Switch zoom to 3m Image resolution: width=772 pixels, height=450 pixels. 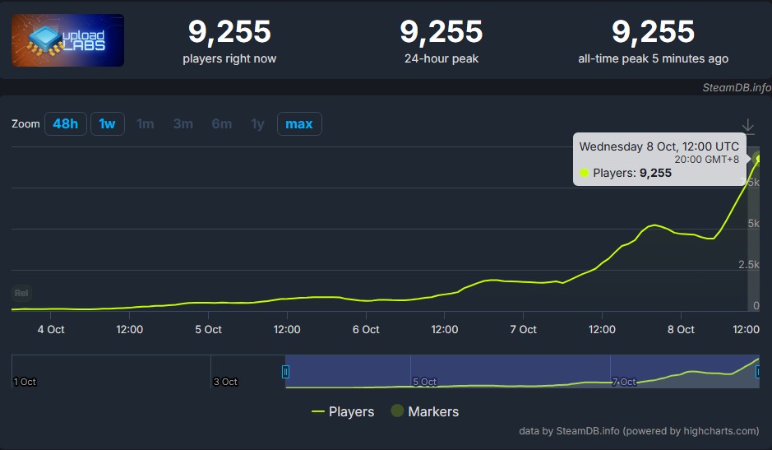(x=183, y=124)
